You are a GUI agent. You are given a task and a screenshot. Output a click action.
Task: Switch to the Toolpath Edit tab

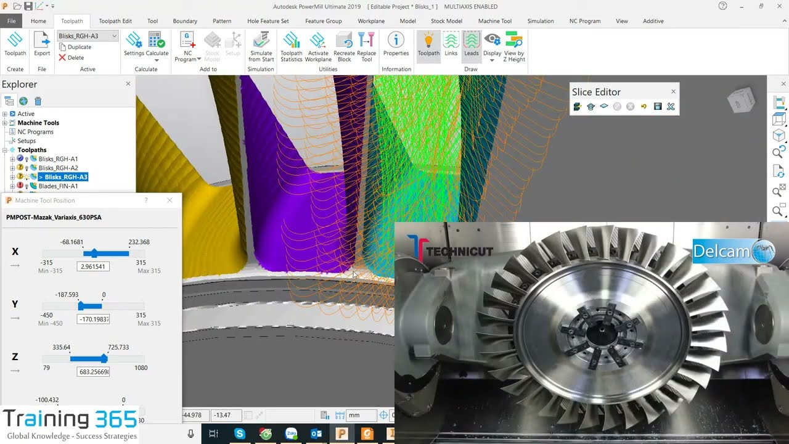[x=115, y=21]
